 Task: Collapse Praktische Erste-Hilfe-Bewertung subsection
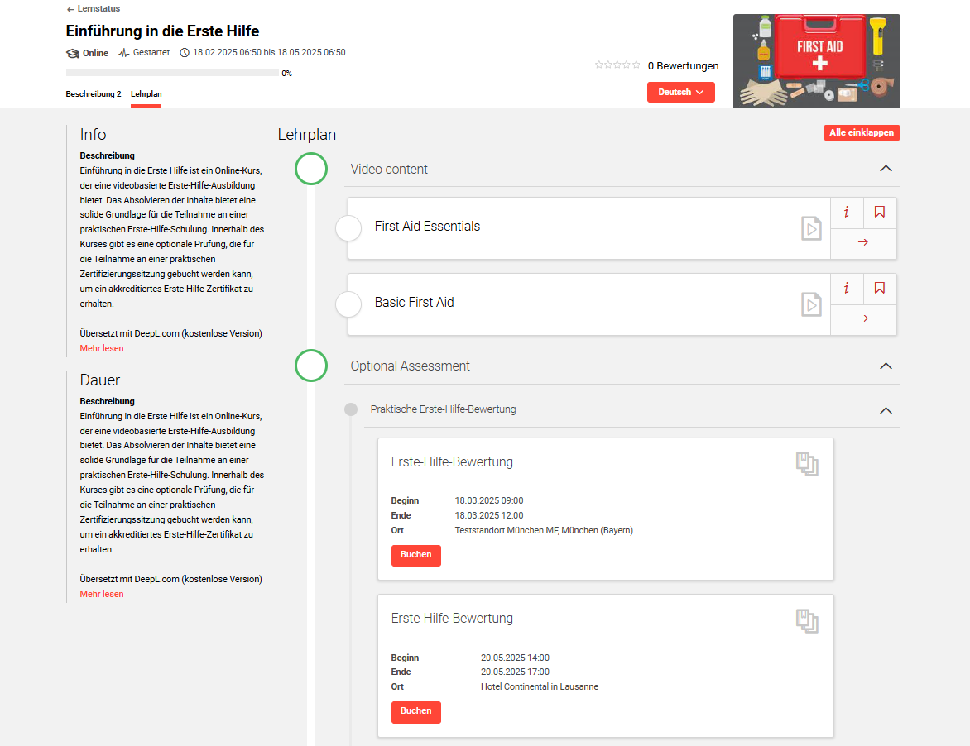tap(886, 410)
